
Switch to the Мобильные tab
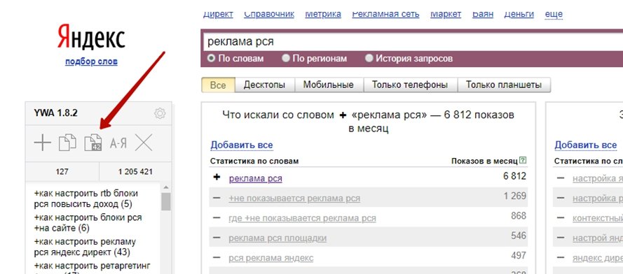[328, 85]
